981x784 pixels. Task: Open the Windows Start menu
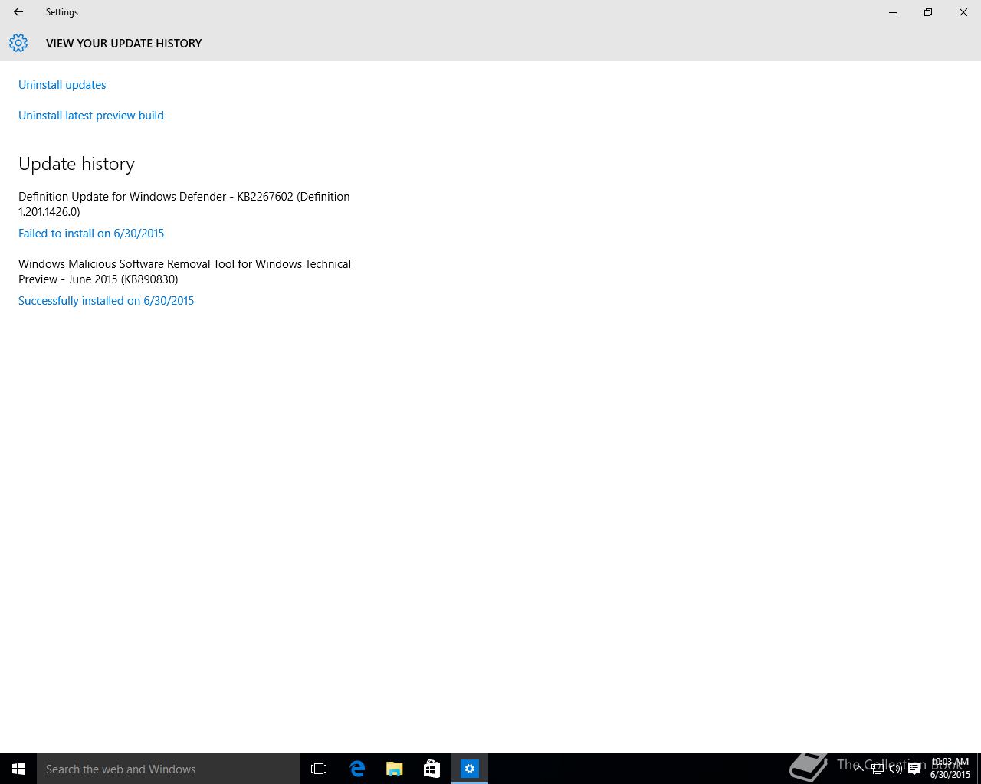(18, 769)
